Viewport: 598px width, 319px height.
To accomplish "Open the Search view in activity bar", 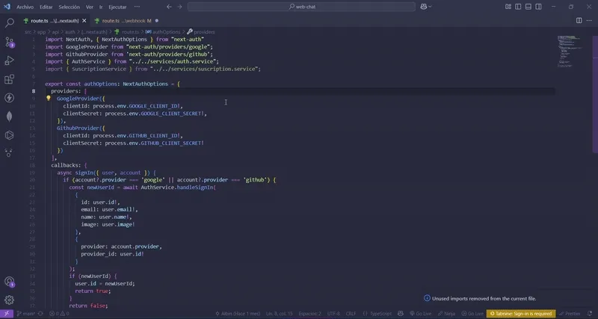I will 9,22.
